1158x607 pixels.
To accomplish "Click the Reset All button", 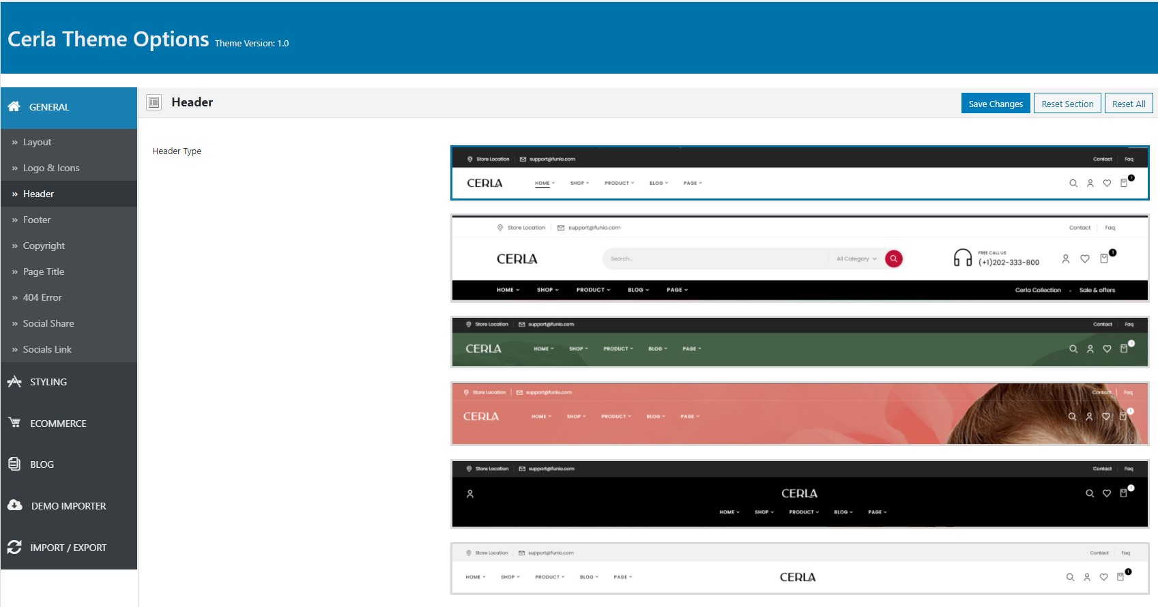I will (x=1129, y=104).
